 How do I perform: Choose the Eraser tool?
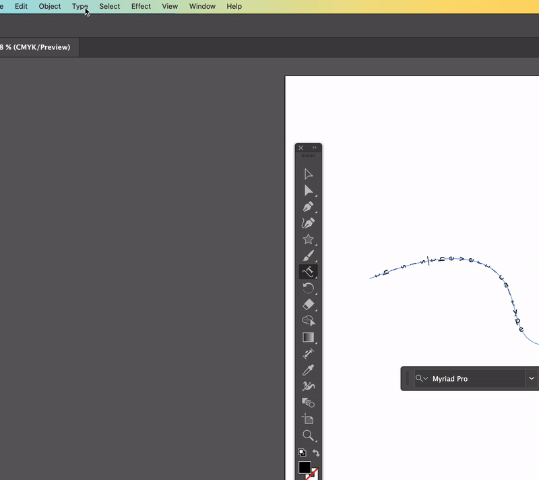coord(308,305)
